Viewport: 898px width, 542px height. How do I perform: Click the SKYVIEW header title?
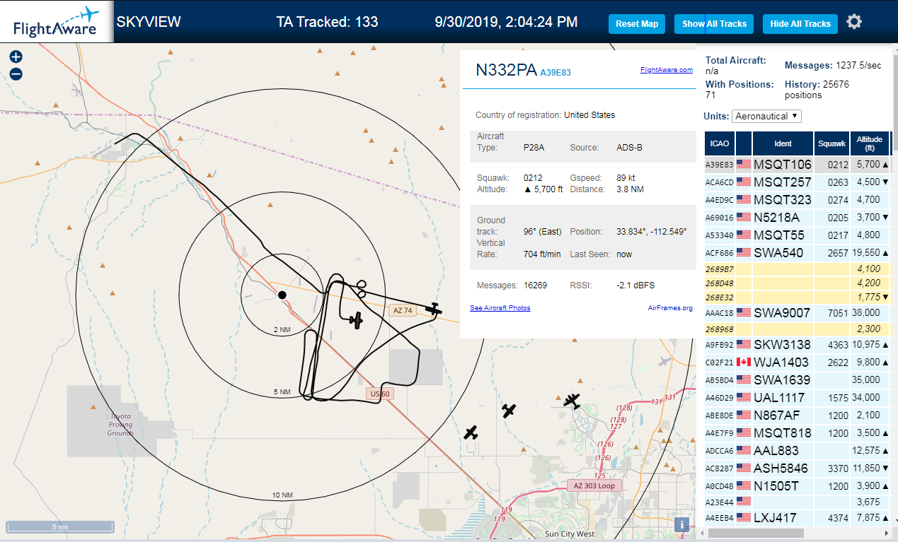coord(149,22)
